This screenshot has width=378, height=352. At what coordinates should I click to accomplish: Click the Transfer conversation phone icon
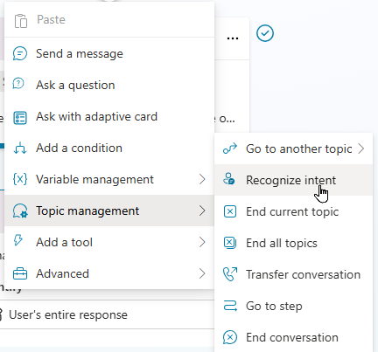[x=230, y=274]
